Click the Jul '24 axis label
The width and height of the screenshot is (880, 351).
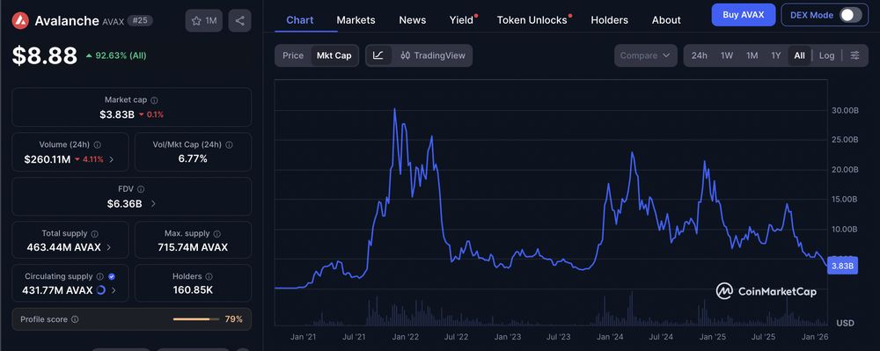(x=661, y=337)
